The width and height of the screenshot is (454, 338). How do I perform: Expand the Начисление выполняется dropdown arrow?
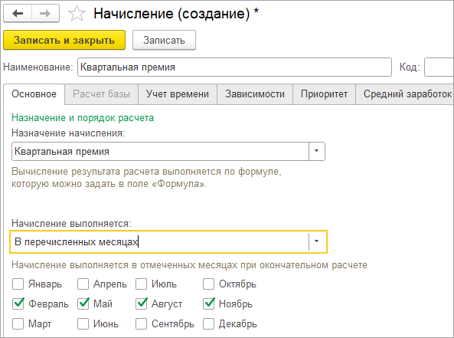(x=316, y=241)
